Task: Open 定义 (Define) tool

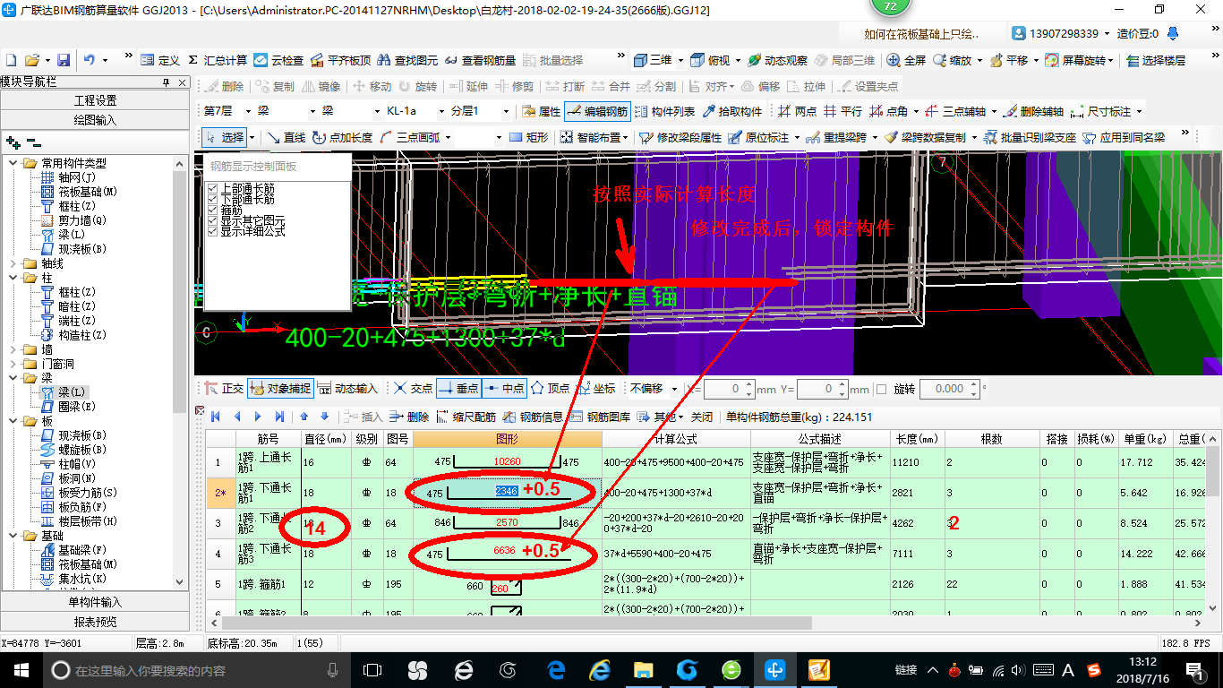Action: click(161, 60)
